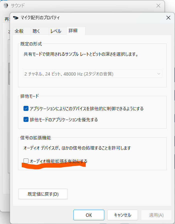Click the 適用(A) button
Image resolution: width=175 pixels, height=224 pixels.
[x=156, y=215]
